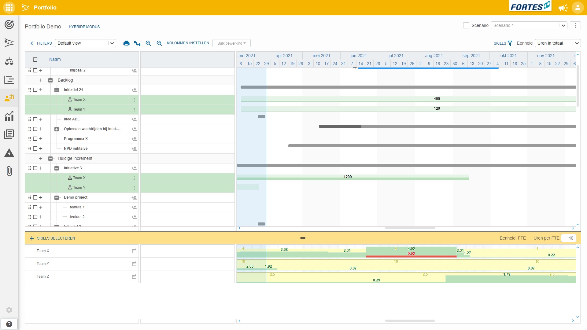The height and width of the screenshot is (330, 587).
Task: Open the Bulk bewerking menu
Action: point(231,43)
